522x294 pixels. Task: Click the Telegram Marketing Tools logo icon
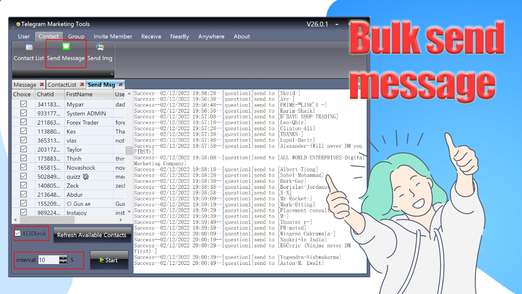pos(18,24)
